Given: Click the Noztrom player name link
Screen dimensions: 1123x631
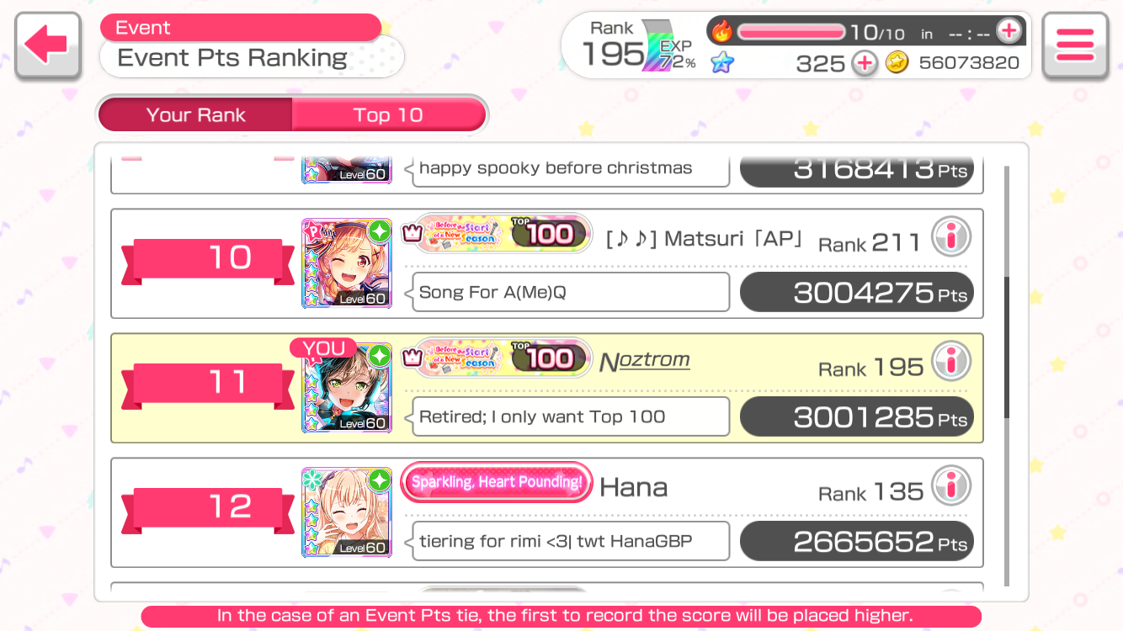Looking at the screenshot, I should [x=645, y=362].
